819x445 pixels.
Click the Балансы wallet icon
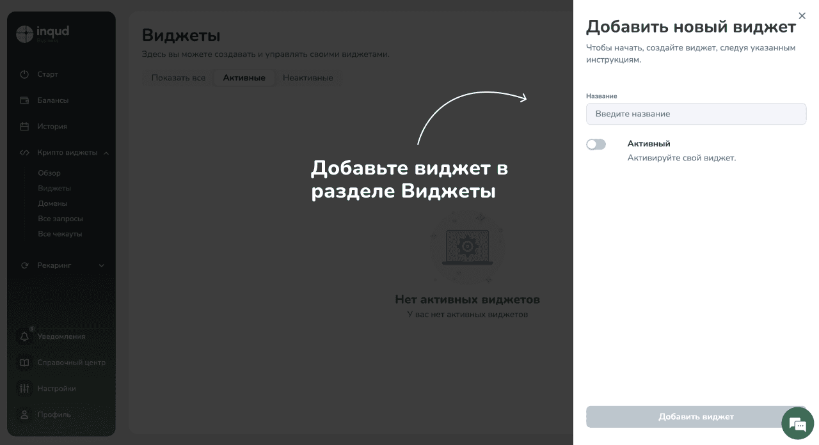[24, 100]
